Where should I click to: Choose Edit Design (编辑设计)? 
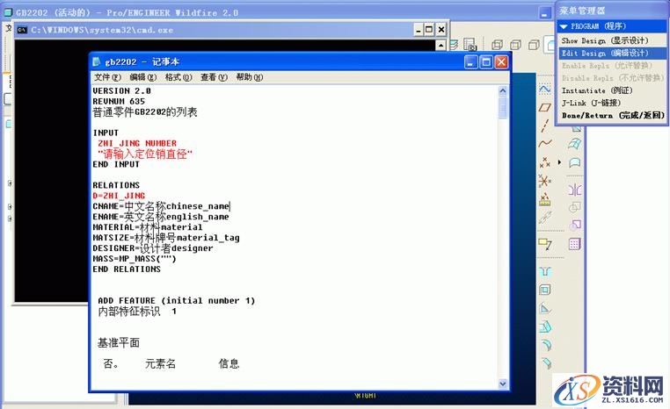coord(611,54)
